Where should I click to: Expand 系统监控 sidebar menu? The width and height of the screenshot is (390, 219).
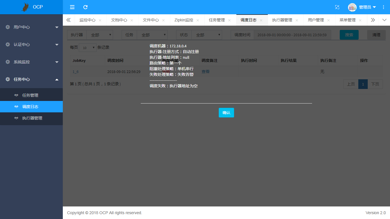(x=31, y=62)
